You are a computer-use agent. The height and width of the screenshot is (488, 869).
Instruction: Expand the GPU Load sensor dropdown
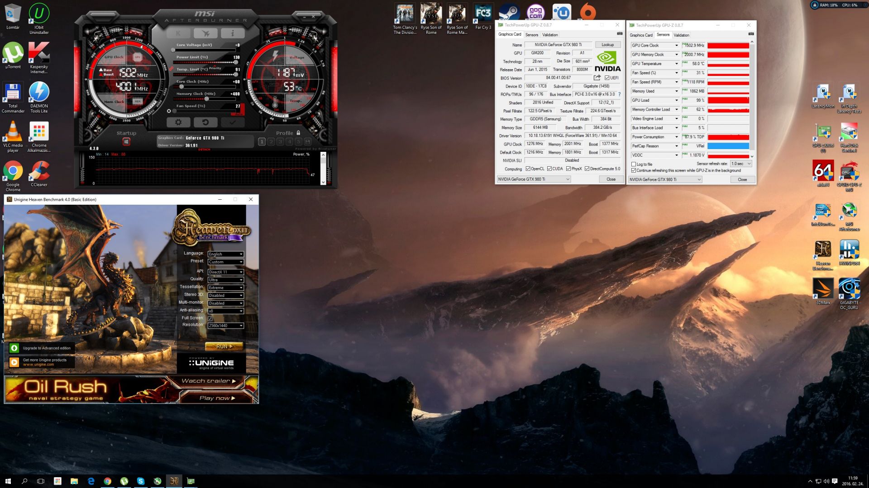[677, 100]
